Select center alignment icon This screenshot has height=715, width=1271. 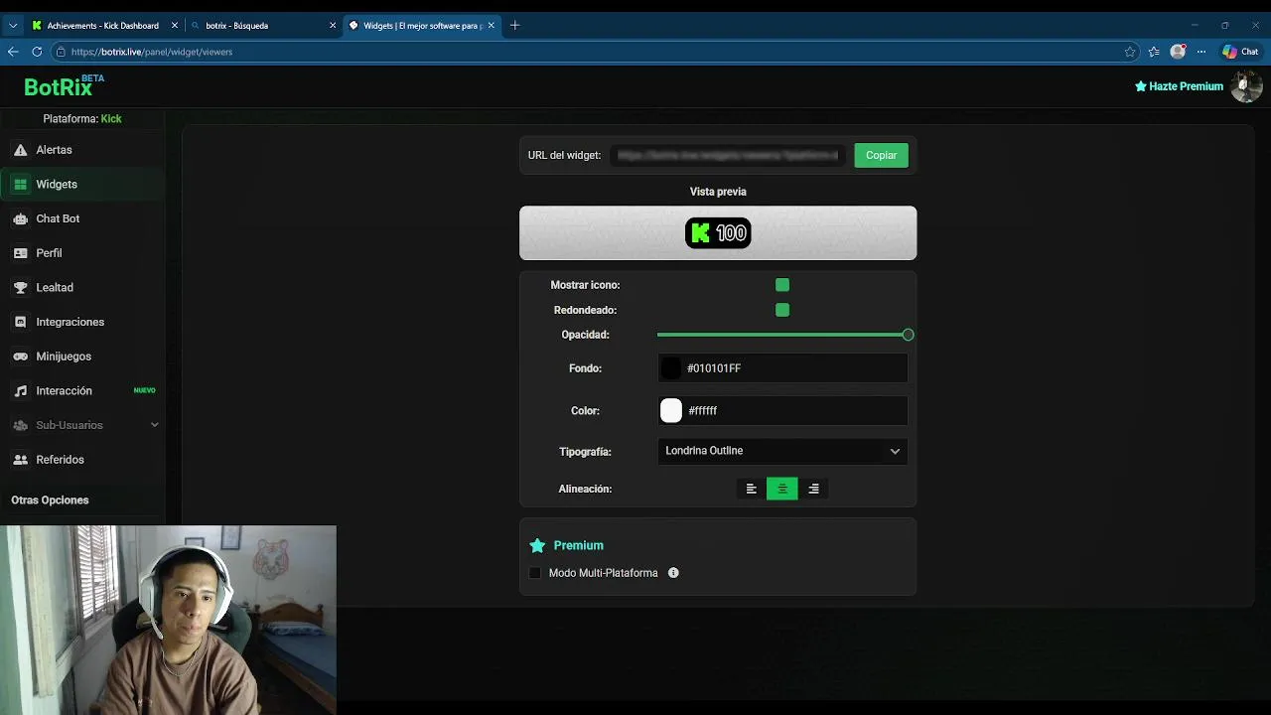click(781, 489)
